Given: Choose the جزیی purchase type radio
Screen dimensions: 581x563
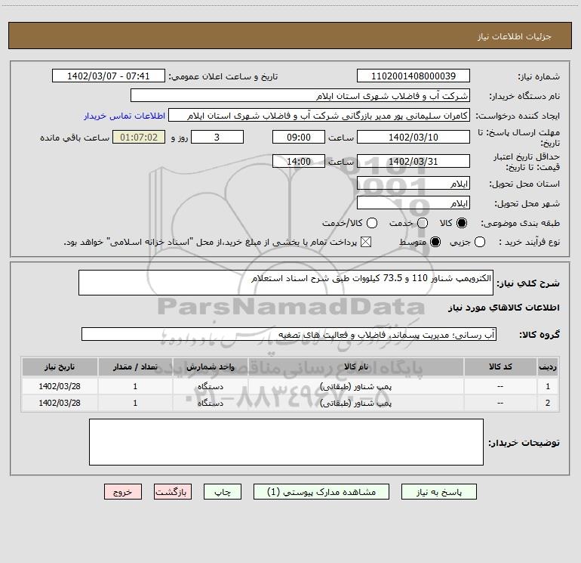Looking at the screenshot, I should coord(479,242).
